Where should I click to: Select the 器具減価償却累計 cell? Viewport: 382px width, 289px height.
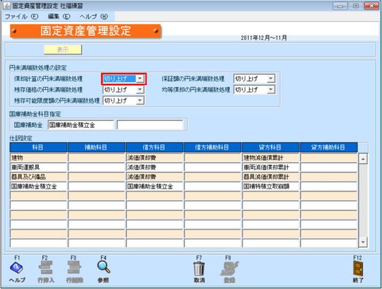click(x=270, y=177)
